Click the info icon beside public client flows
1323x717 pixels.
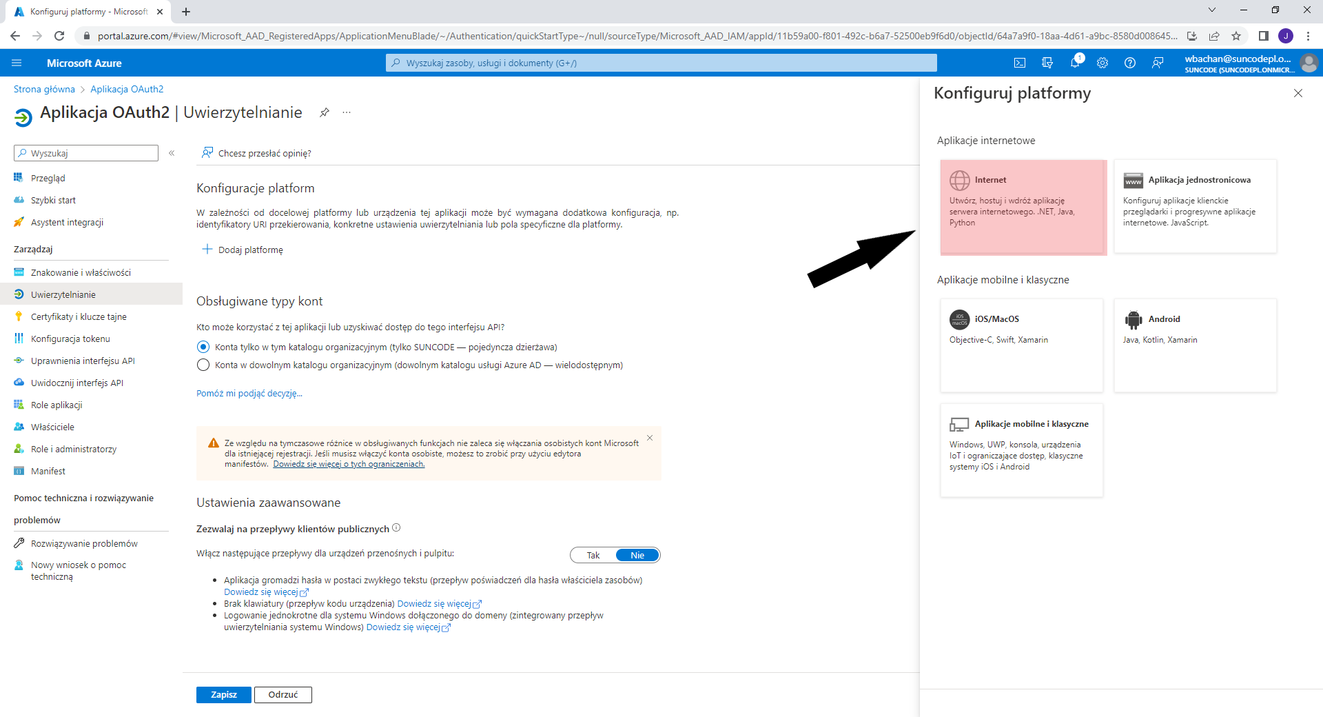396,528
